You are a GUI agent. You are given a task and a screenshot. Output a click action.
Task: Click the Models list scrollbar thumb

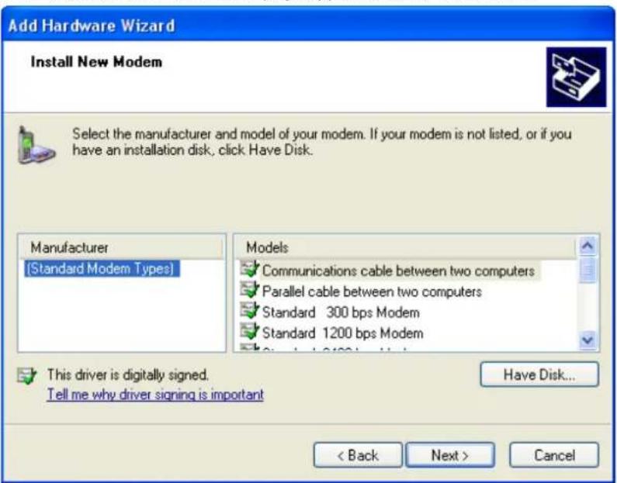[588, 270]
